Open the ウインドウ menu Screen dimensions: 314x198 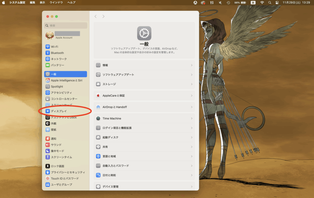(x=56, y=2)
